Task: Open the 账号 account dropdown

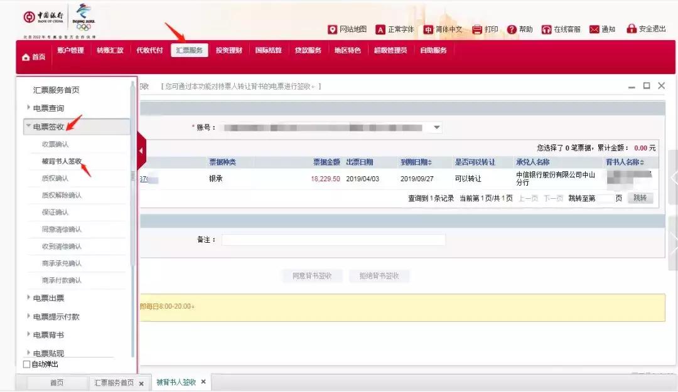Action: pos(436,127)
